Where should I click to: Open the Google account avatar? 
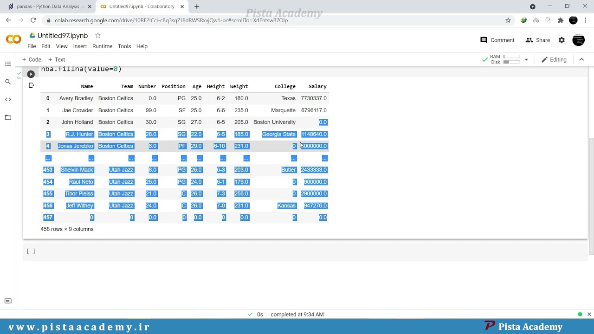tap(578, 40)
